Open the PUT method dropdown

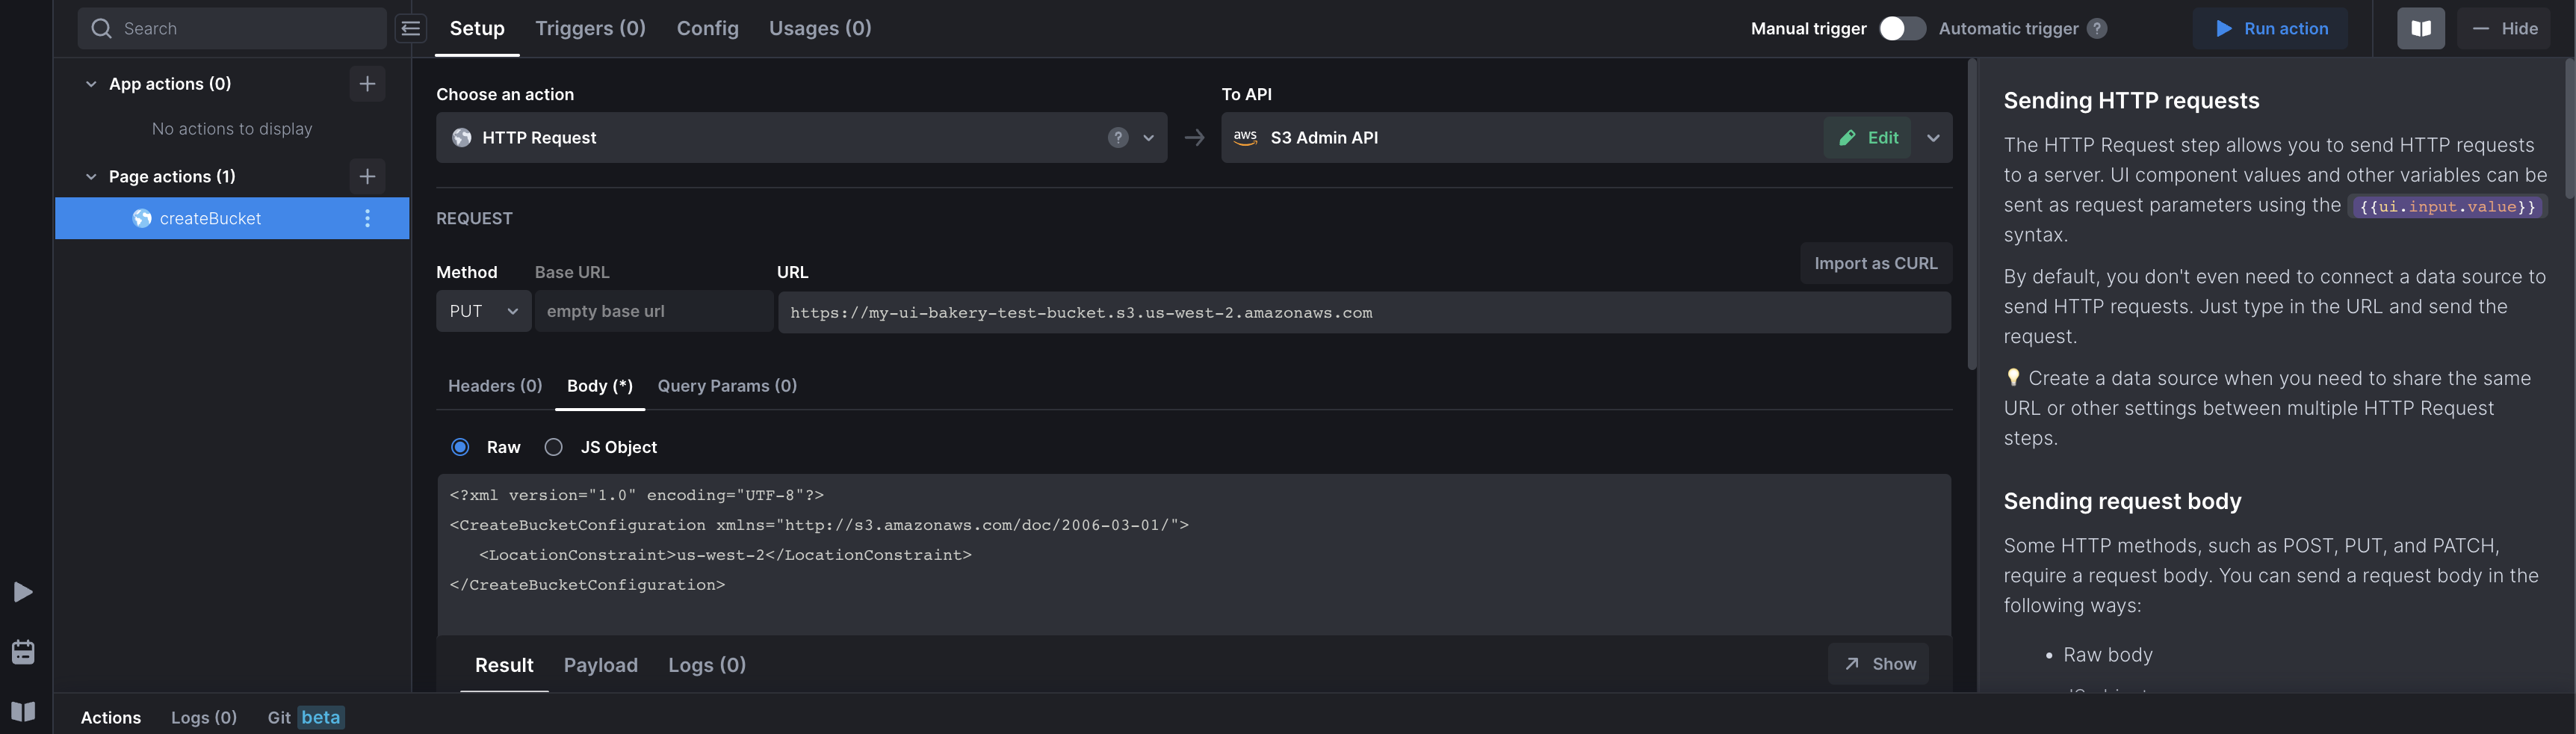pyautogui.click(x=483, y=311)
